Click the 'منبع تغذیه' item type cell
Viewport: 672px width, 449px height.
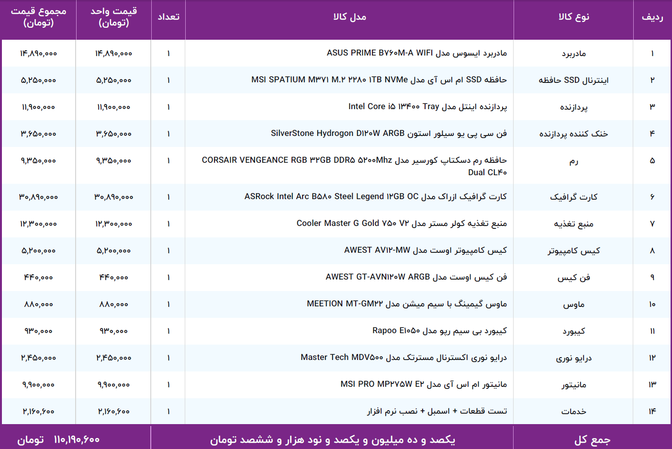(574, 224)
